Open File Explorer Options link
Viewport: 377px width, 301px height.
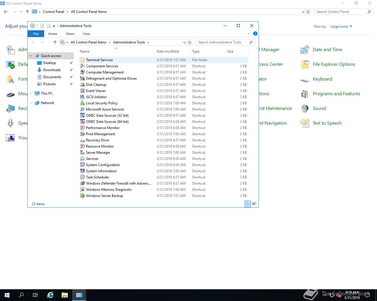[x=334, y=64]
